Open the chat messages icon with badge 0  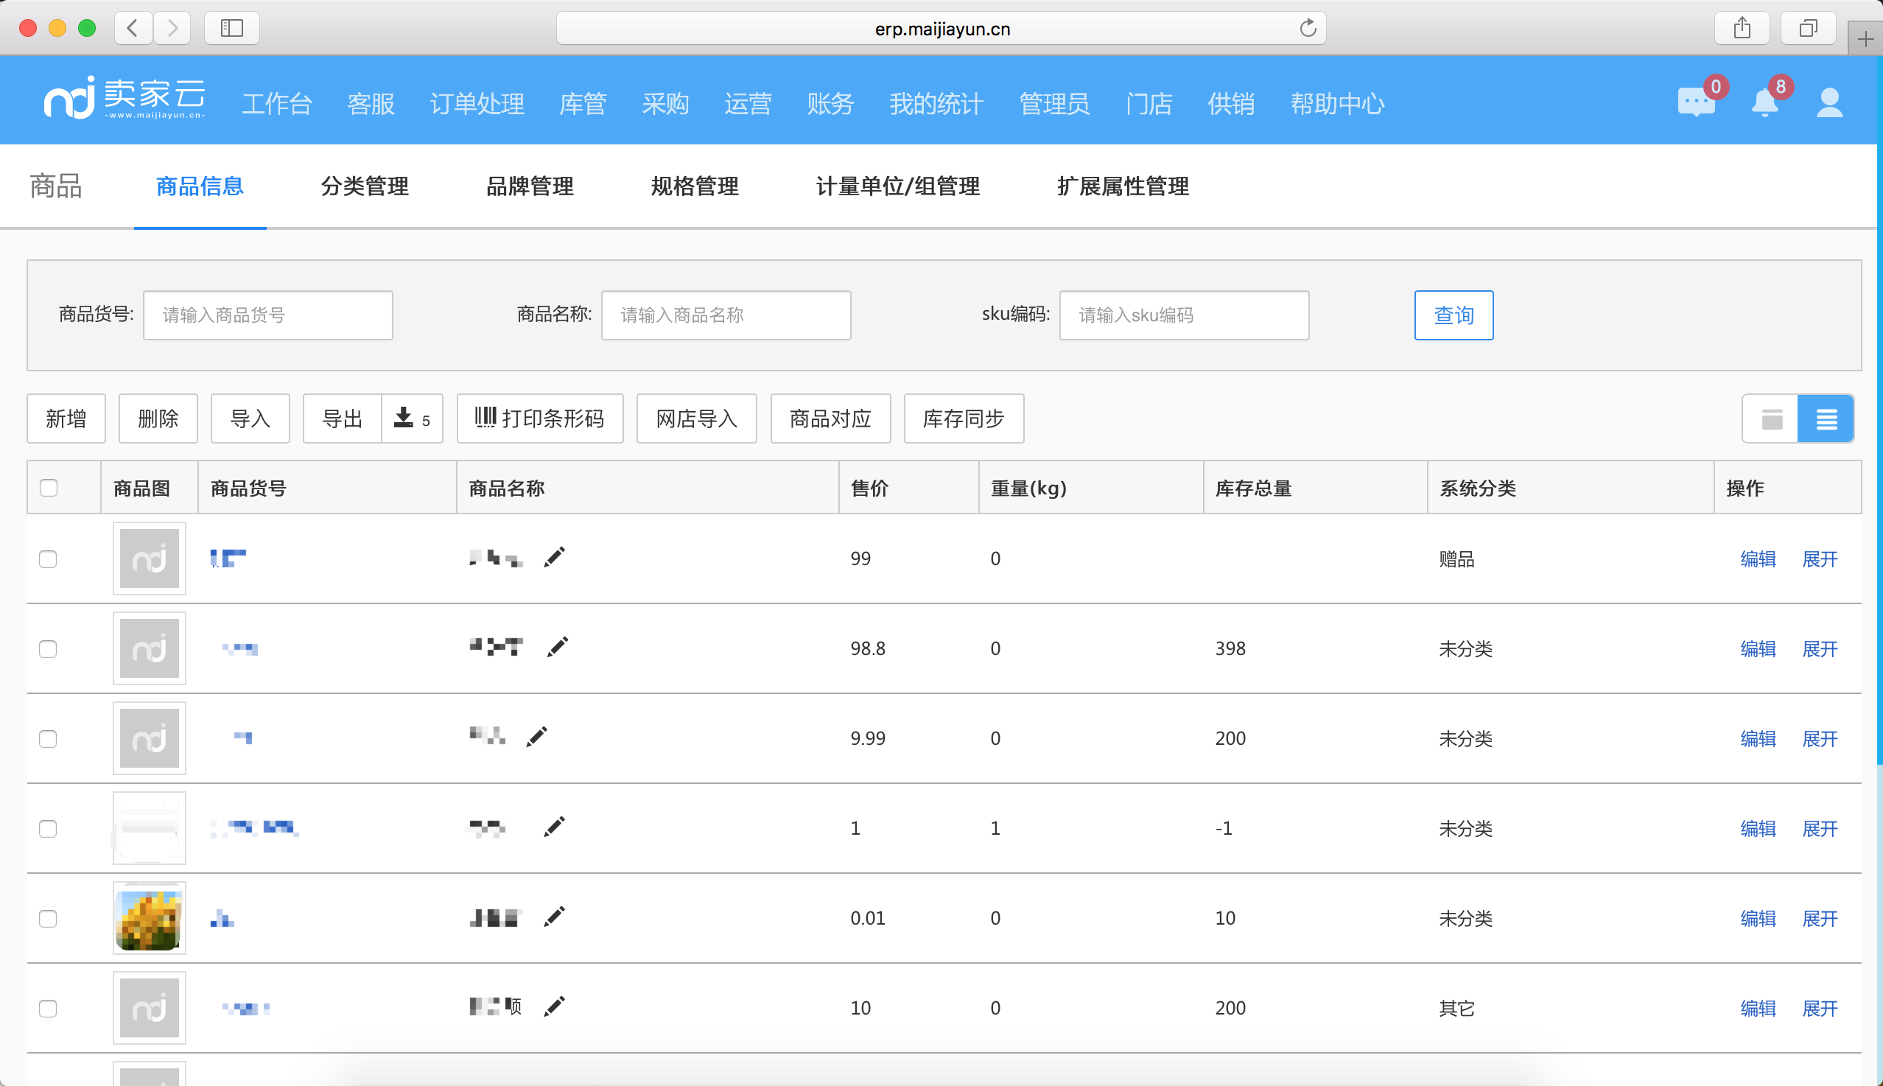click(1696, 102)
